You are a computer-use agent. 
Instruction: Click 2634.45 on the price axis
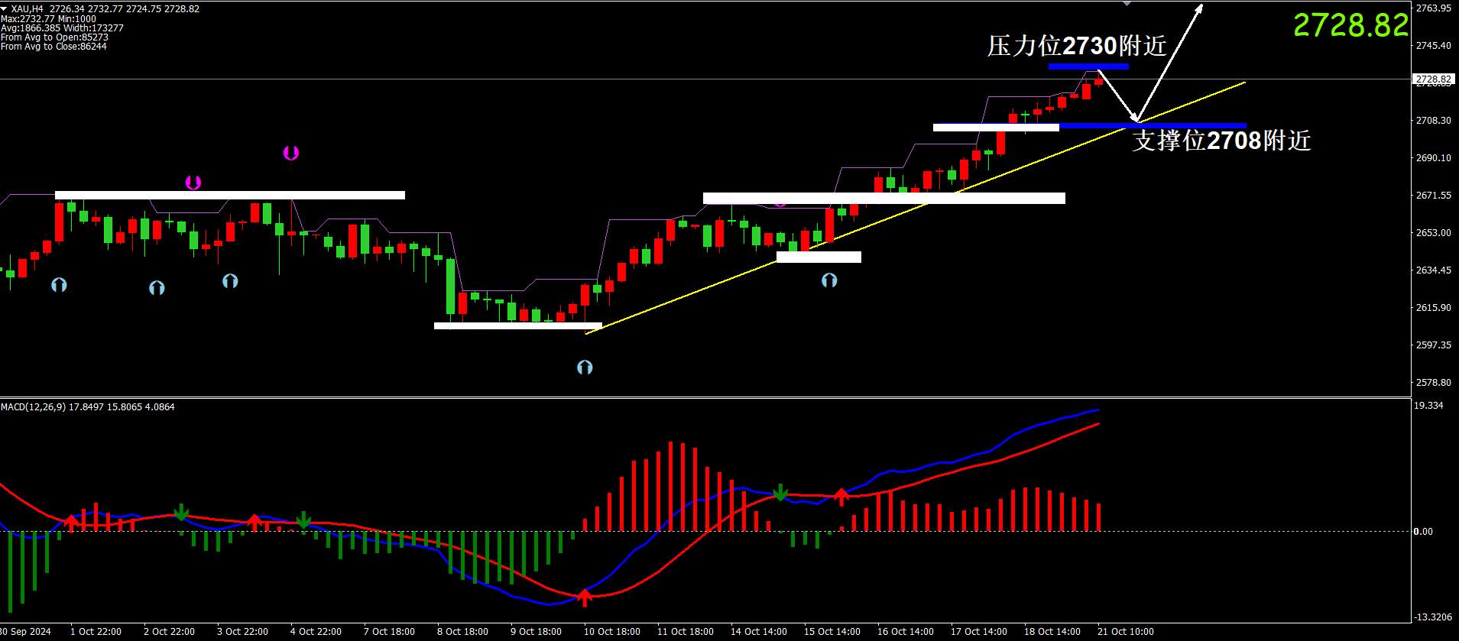coord(1433,270)
